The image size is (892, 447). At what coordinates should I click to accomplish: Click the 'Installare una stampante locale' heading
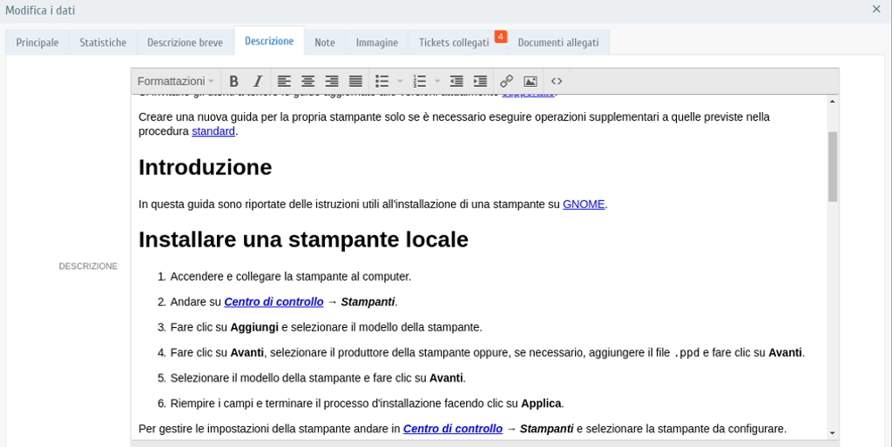click(303, 240)
